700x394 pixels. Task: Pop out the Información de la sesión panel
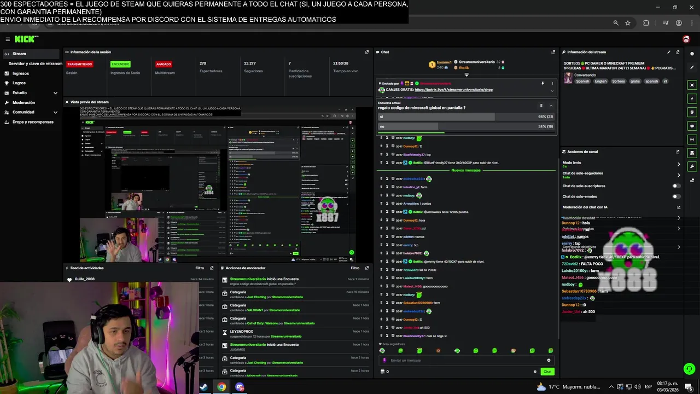point(367,52)
